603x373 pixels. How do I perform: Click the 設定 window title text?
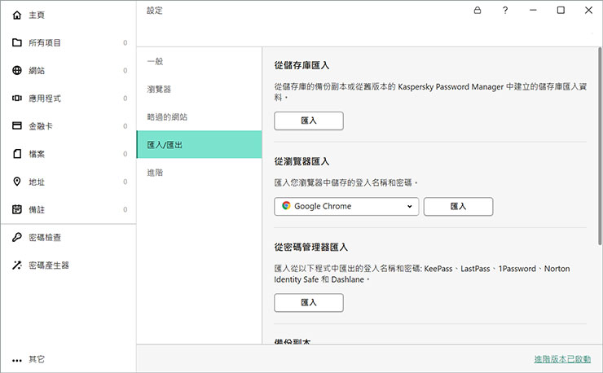[x=155, y=11]
